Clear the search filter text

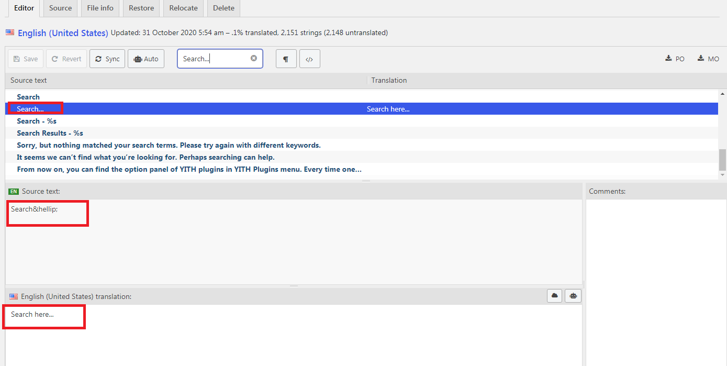254,58
